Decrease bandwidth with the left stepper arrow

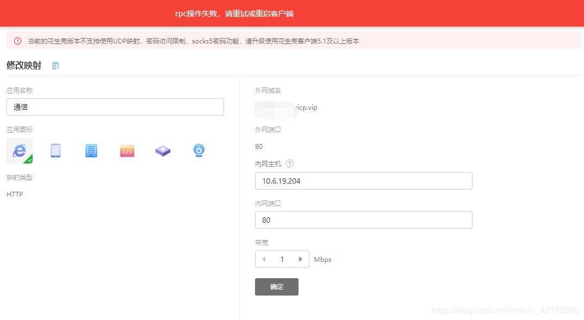(x=264, y=259)
